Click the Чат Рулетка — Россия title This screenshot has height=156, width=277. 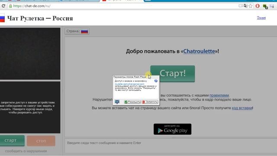point(40,18)
